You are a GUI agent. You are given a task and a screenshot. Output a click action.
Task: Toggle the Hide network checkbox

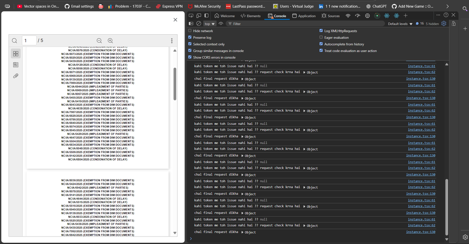coord(190,31)
